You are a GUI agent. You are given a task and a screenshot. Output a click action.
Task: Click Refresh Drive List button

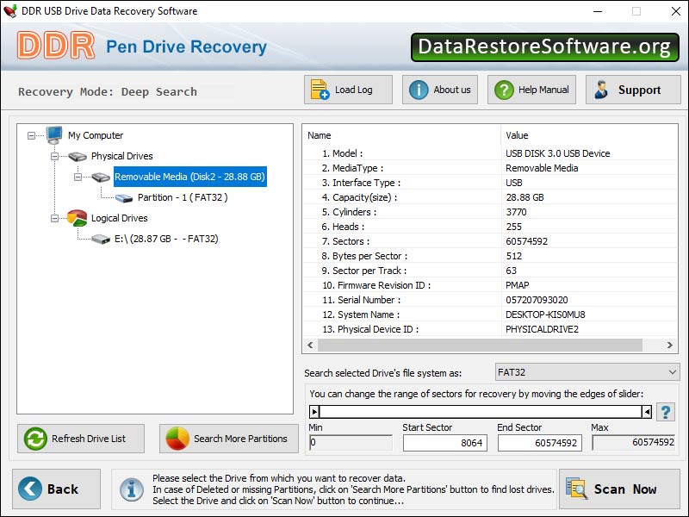click(x=81, y=439)
